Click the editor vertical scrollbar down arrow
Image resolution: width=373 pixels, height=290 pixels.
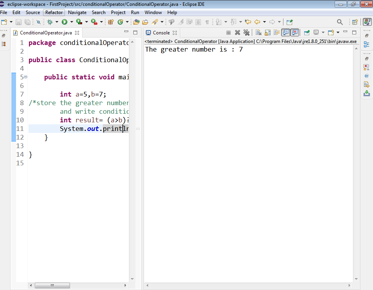click(x=132, y=279)
